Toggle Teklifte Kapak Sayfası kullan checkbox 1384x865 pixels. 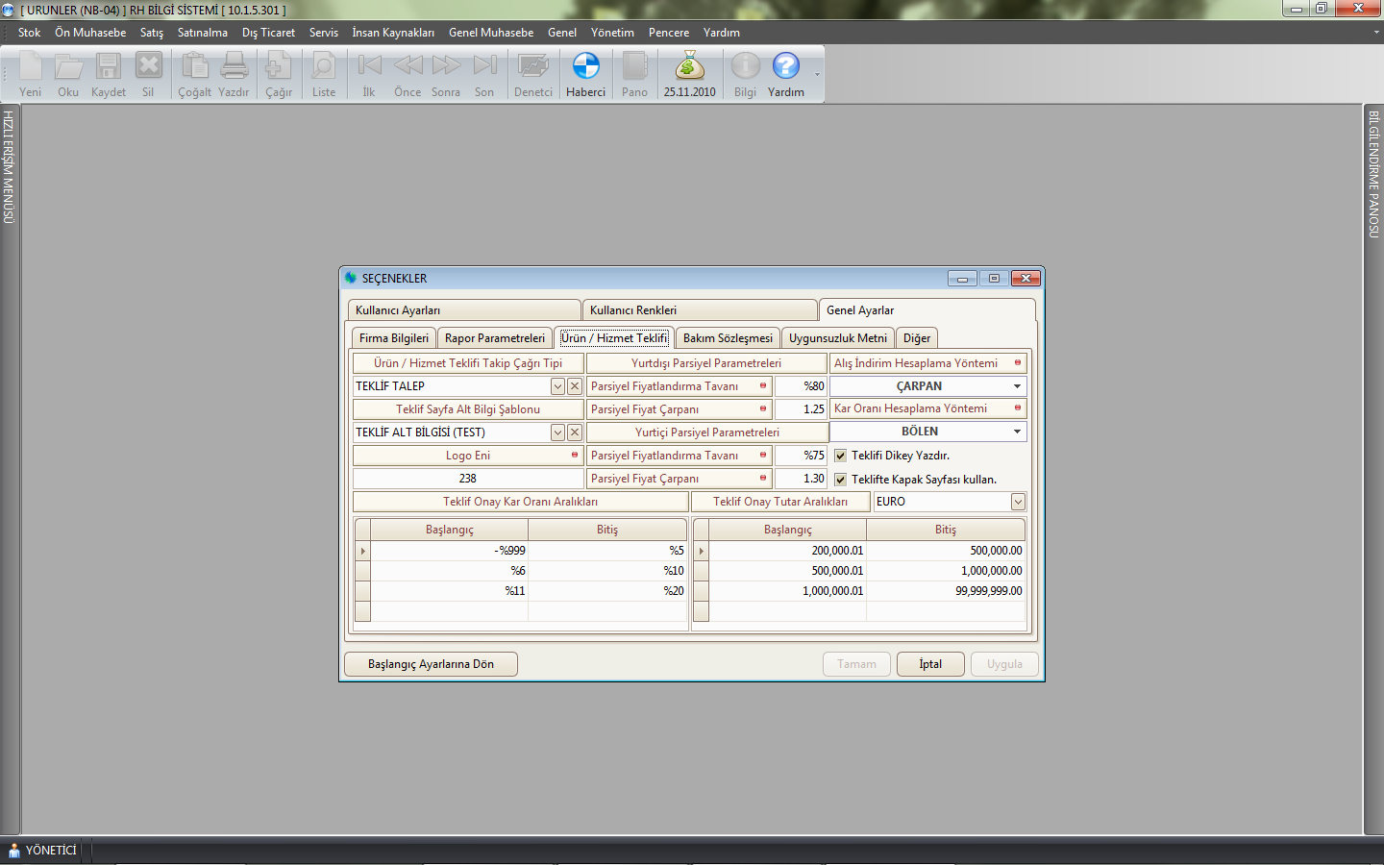coord(841,480)
